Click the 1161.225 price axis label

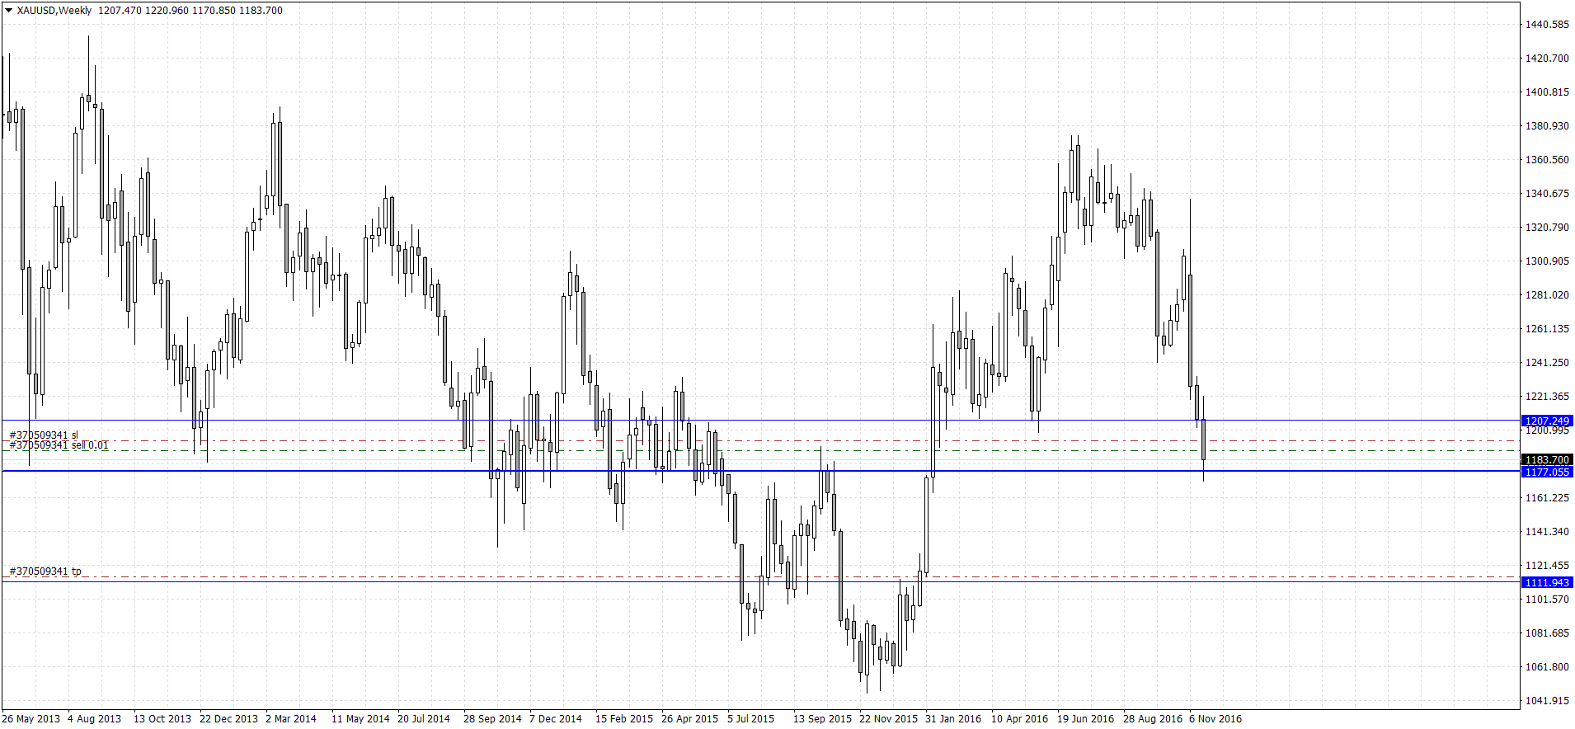1547,498
